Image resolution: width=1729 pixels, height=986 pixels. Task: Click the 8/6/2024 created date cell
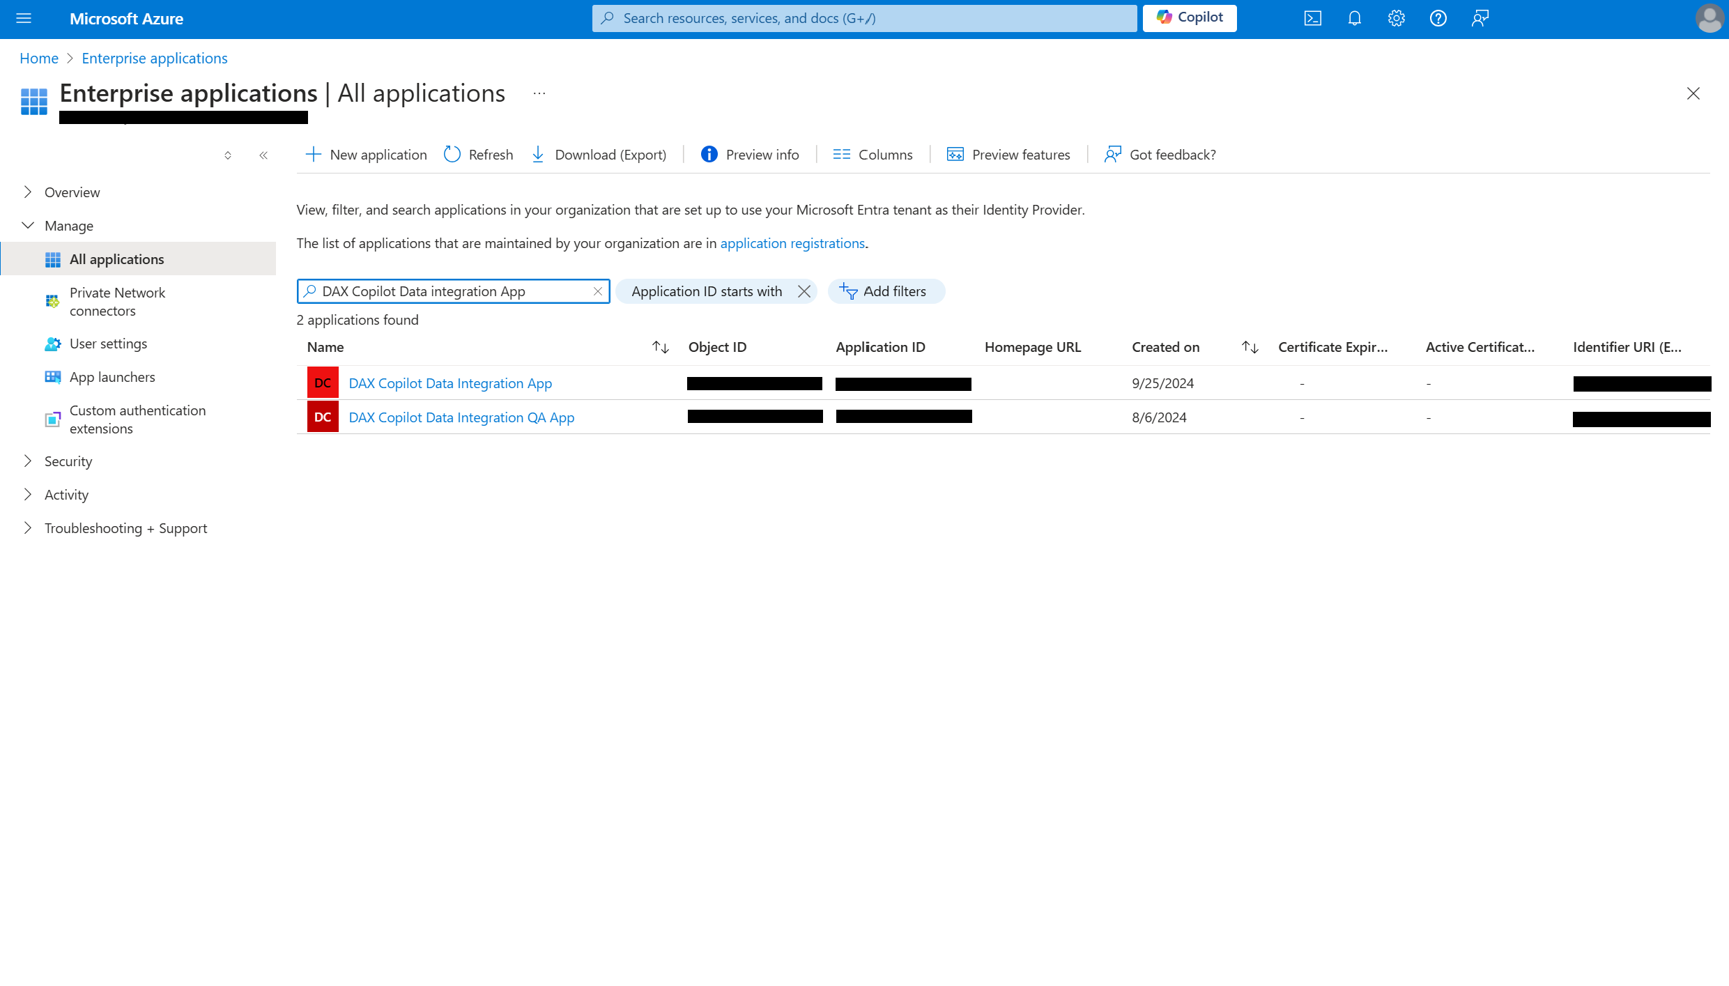pos(1159,417)
